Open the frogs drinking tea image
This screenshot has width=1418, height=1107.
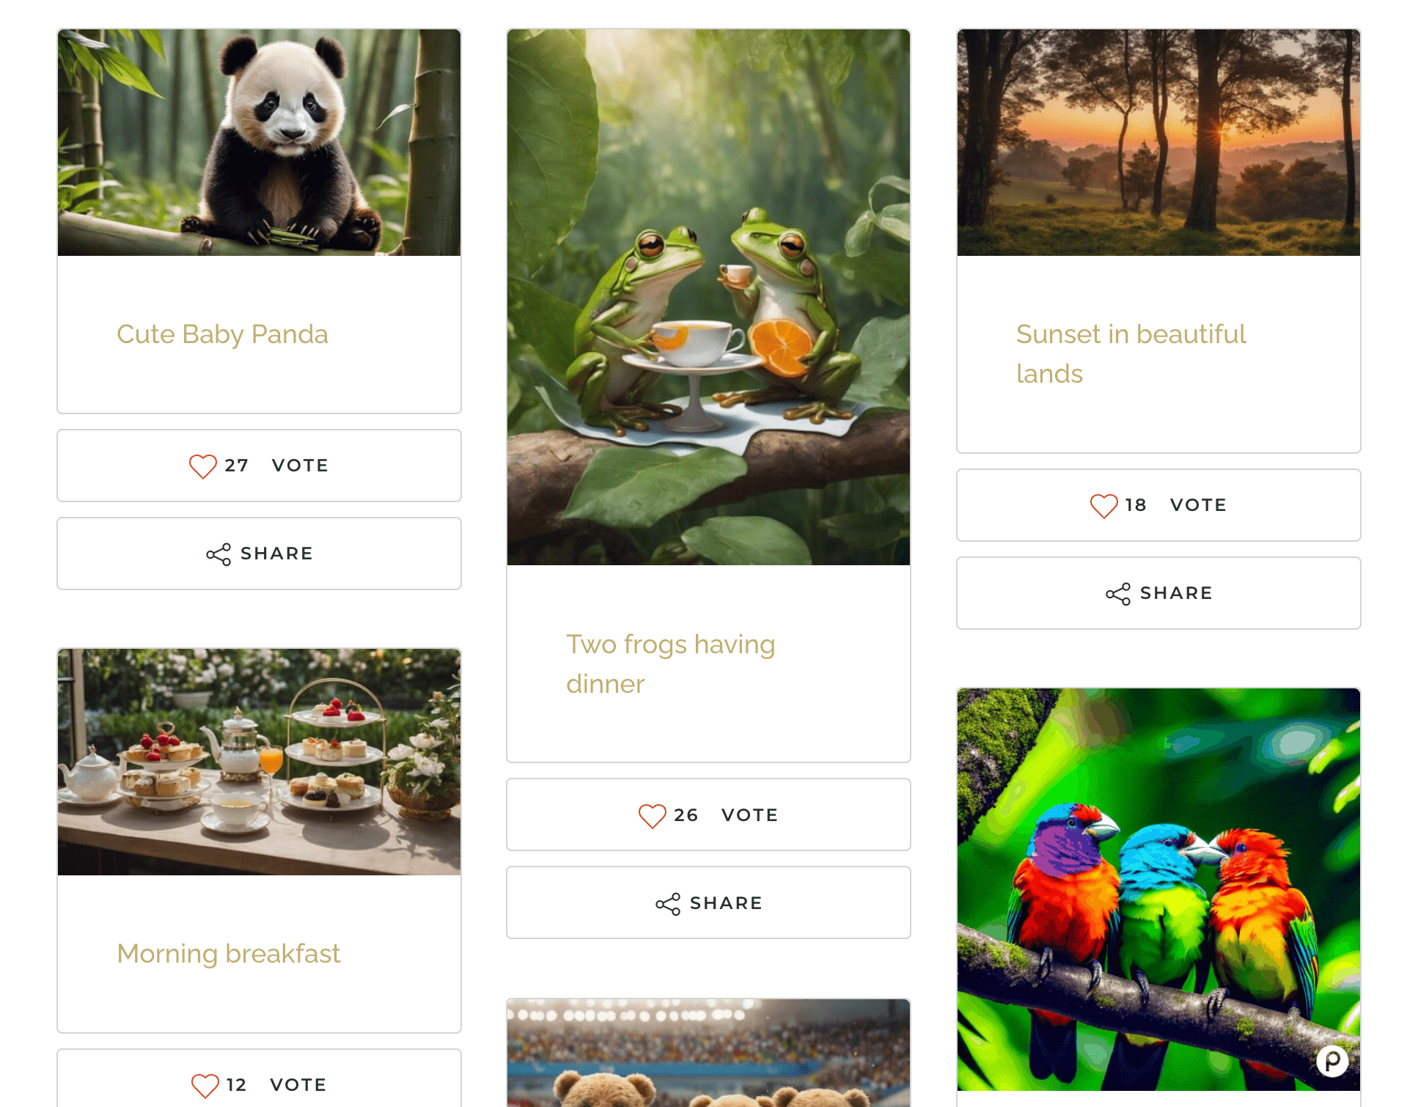coord(708,298)
